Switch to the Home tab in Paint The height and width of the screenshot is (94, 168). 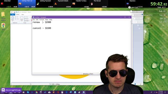18,15
